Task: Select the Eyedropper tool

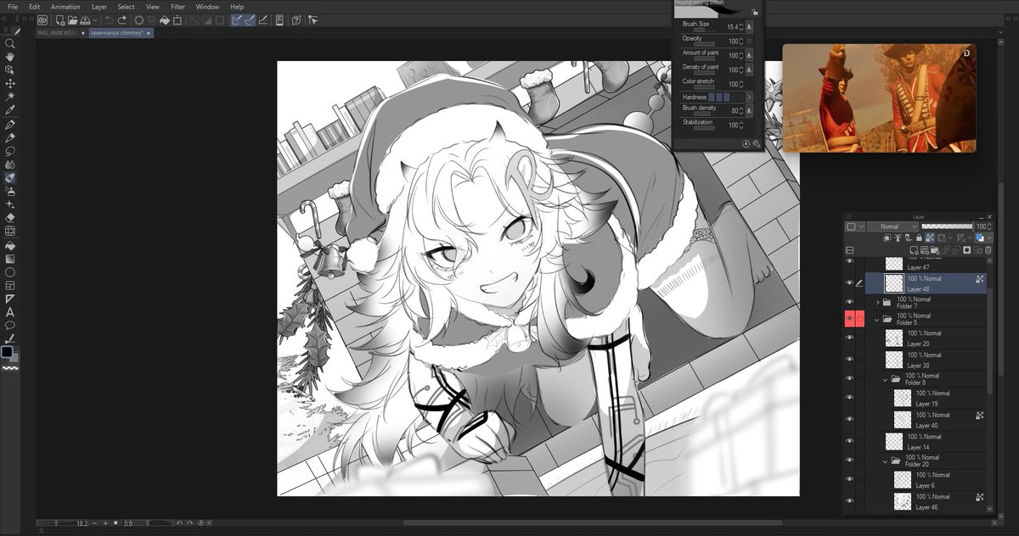Action: pyautogui.click(x=10, y=110)
